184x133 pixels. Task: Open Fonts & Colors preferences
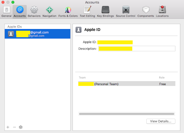[68, 12]
